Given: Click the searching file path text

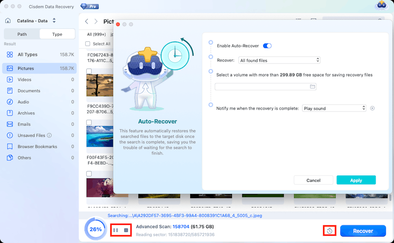Looking at the screenshot, I should [x=185, y=215].
